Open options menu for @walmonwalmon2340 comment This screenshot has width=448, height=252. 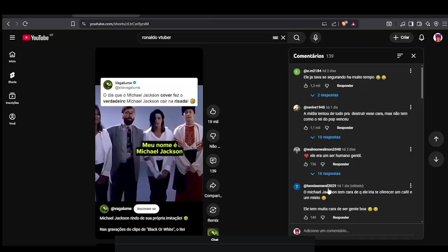point(411,149)
